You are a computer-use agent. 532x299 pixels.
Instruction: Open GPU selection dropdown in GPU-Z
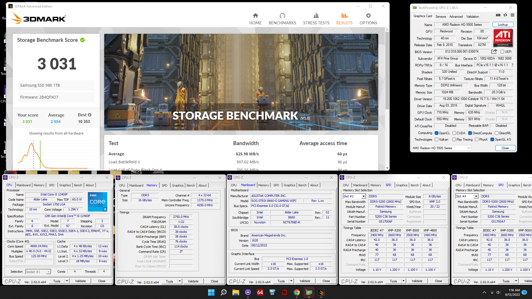click(441, 148)
